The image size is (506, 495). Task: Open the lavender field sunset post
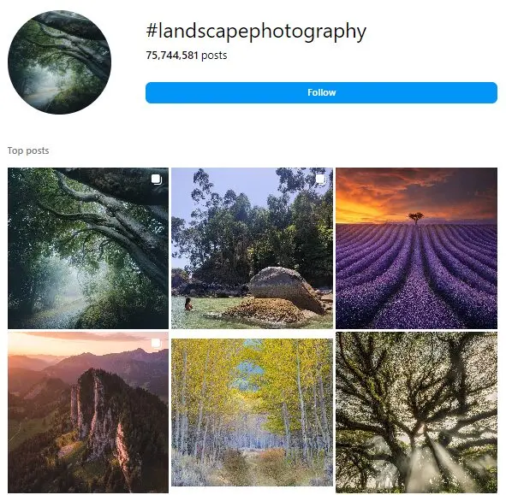pos(416,248)
